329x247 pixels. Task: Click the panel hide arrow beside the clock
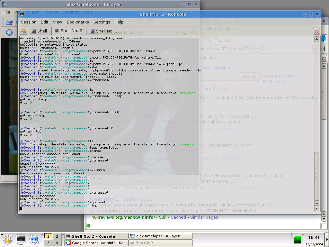click(x=327, y=240)
